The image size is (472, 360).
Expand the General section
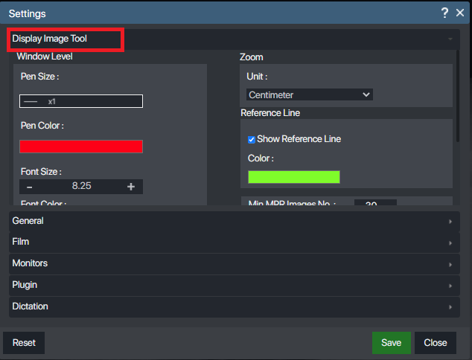231,221
